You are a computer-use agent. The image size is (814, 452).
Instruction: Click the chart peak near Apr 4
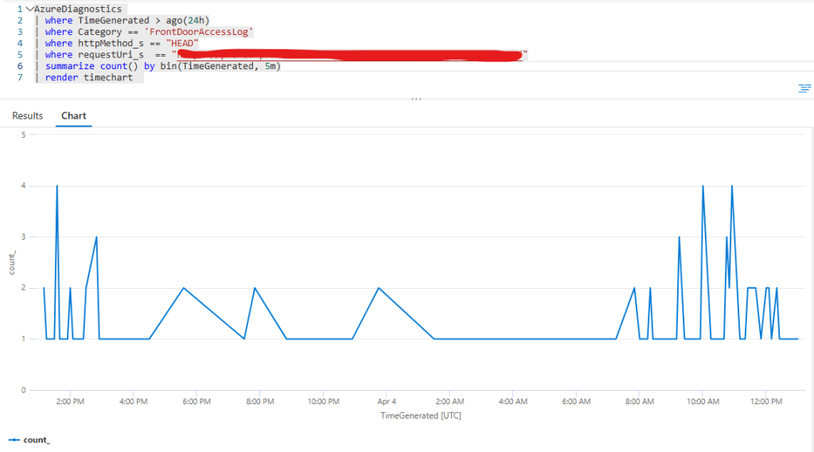[x=379, y=288]
